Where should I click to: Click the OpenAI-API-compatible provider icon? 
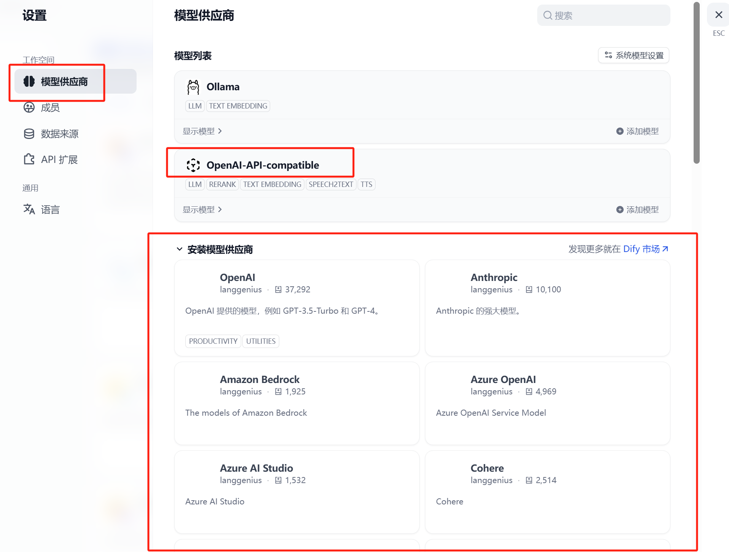[193, 165]
